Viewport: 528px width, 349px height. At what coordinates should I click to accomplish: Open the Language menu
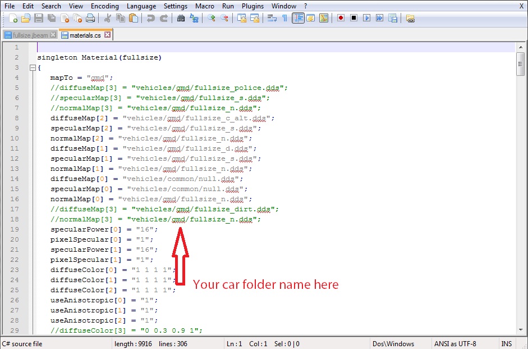pos(141,6)
